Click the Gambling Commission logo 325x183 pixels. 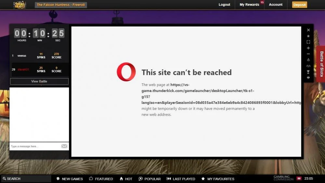coord(283,178)
